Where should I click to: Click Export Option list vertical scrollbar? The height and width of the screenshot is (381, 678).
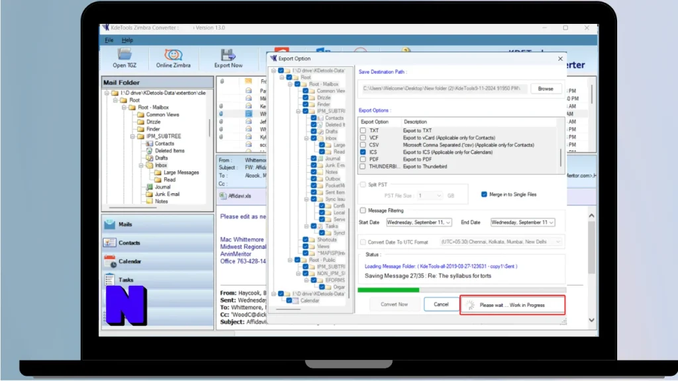[561, 157]
